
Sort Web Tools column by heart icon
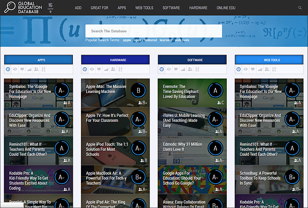click(x=253, y=69)
